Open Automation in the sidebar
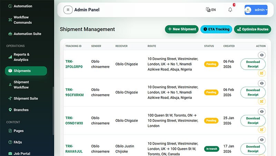 tap(26, 6)
